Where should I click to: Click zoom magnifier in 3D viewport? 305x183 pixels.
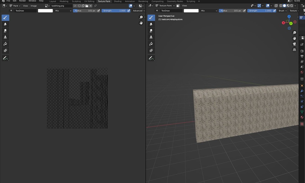(x=294, y=33)
